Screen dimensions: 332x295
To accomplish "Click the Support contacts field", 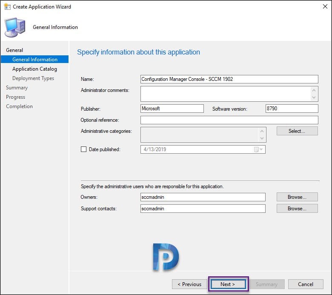I will pos(203,209).
